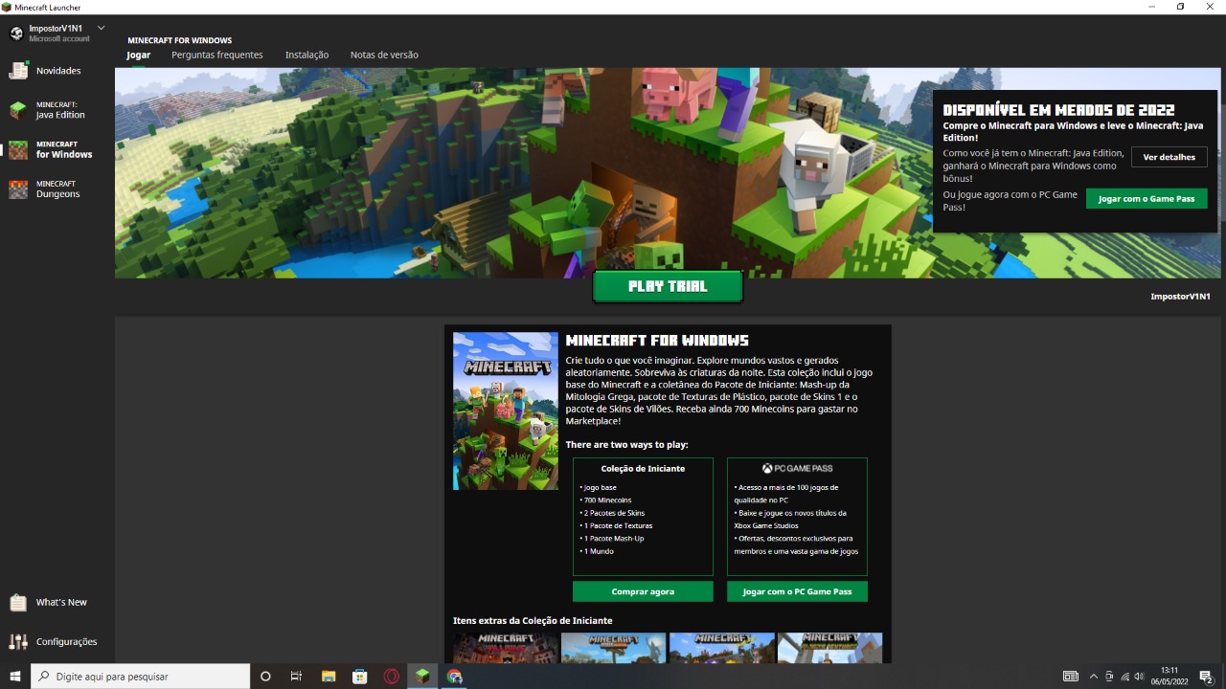Open the Wi-Fi network tray icon

point(1125,677)
